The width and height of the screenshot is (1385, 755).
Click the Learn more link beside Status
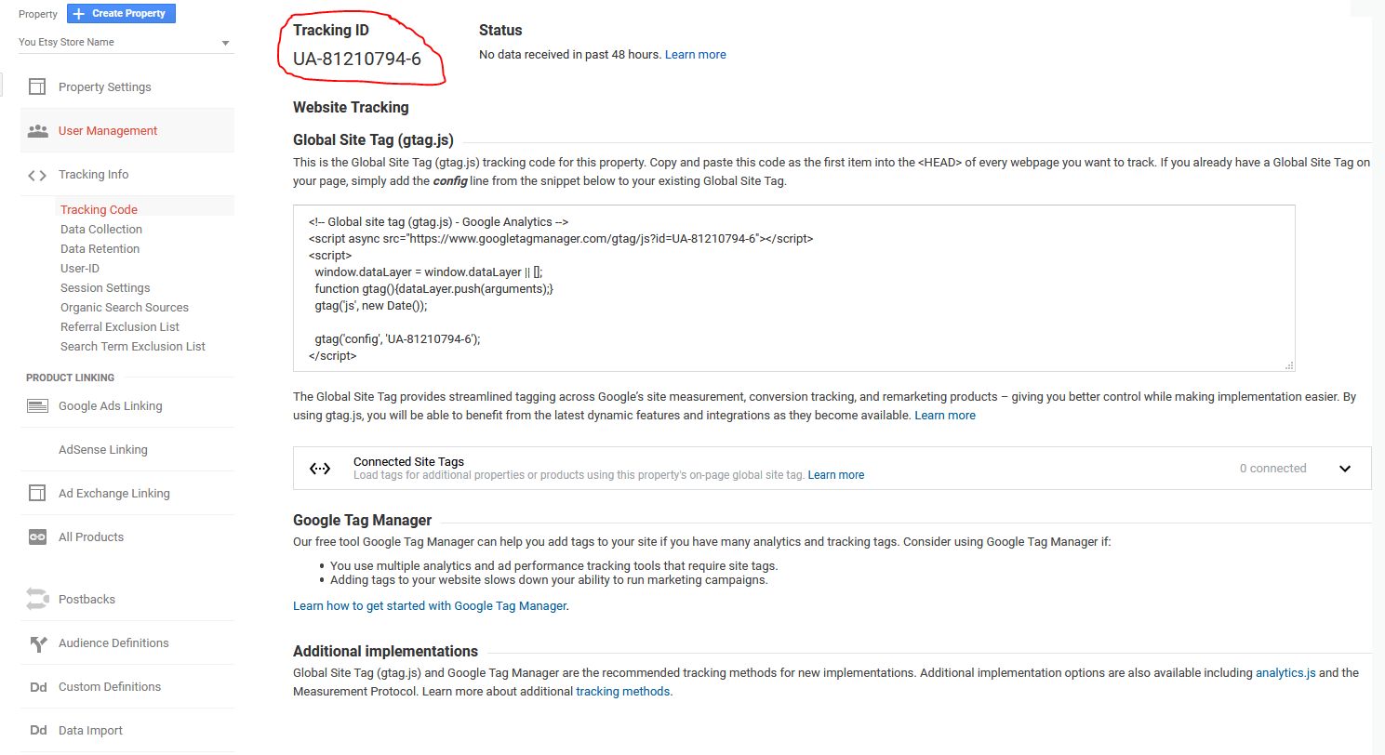[695, 55]
